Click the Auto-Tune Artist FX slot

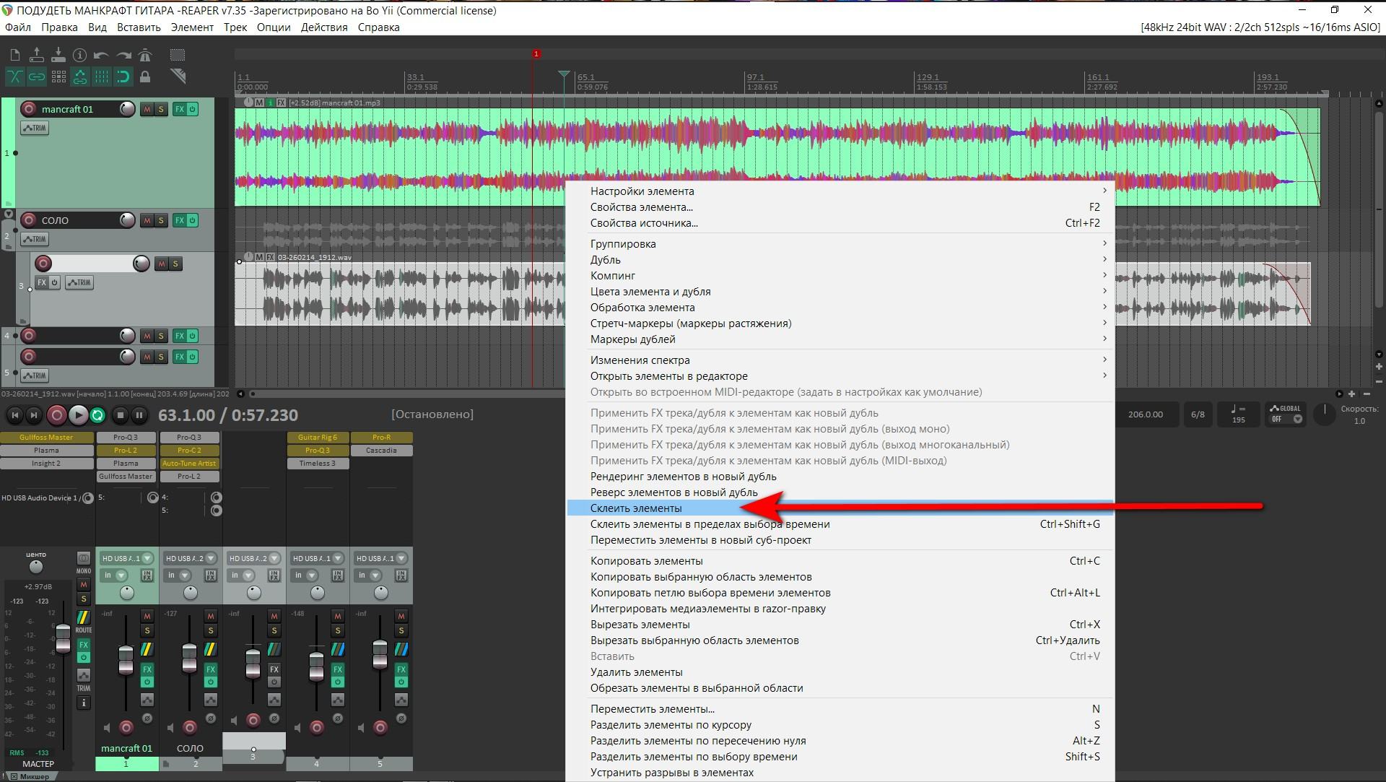pos(189,464)
